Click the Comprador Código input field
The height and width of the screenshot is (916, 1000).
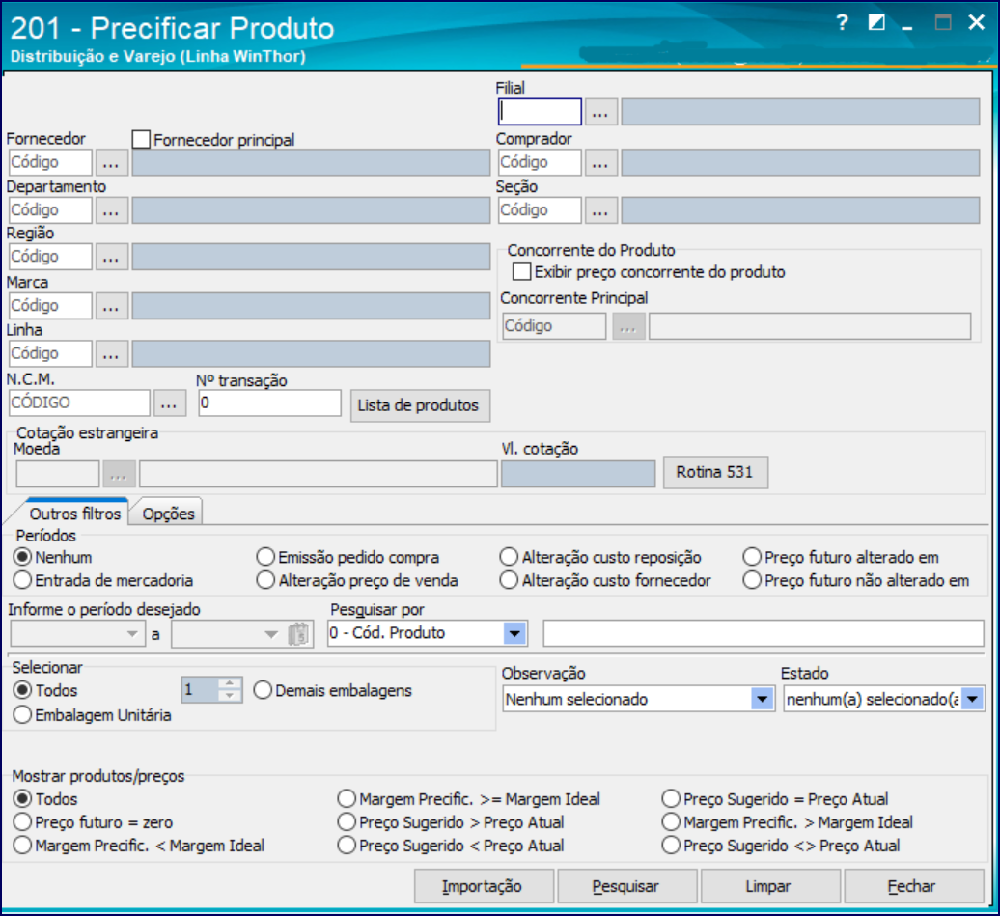pos(540,163)
